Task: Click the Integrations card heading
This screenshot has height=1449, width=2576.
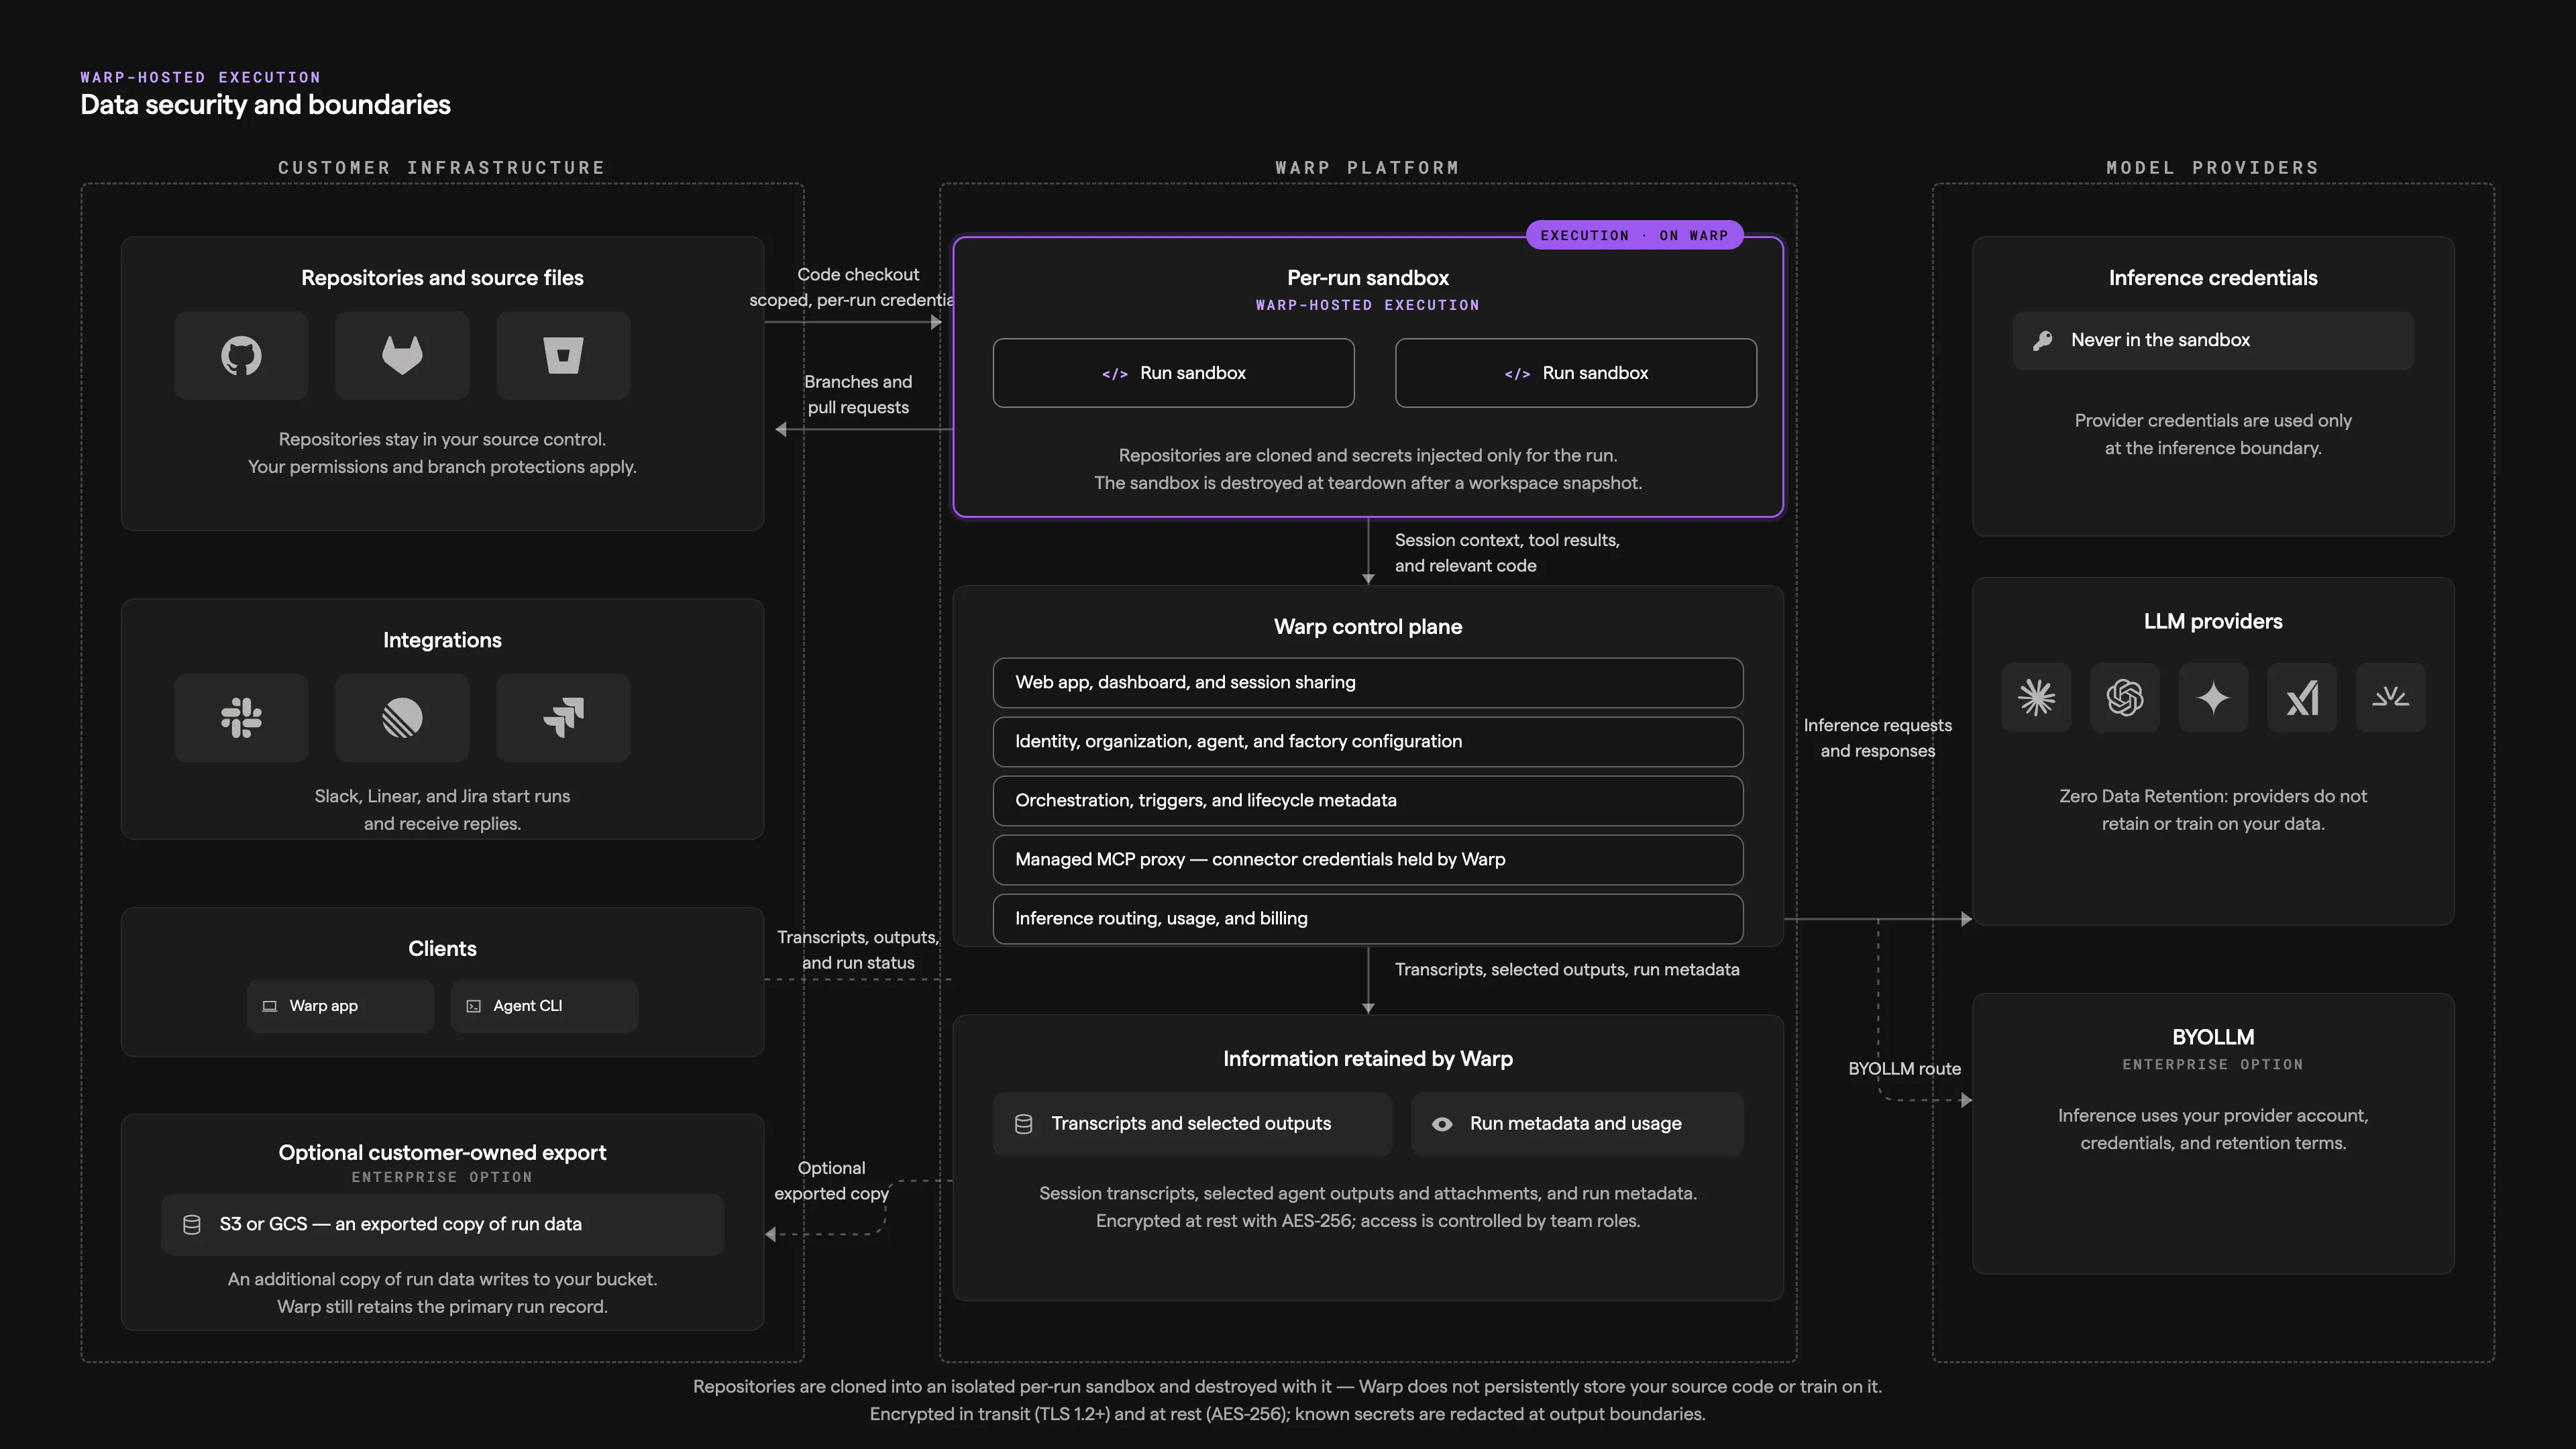Action: pos(442,640)
